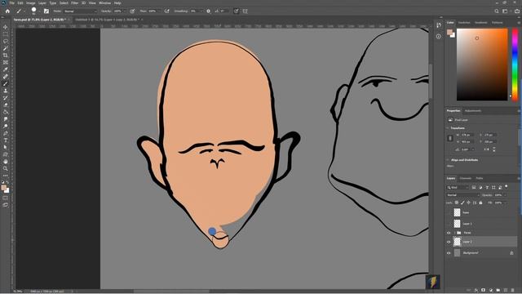Viewport: 522px width, 294px height.
Task: Select the Healing Brush tool
Action: pyautogui.click(x=6, y=77)
